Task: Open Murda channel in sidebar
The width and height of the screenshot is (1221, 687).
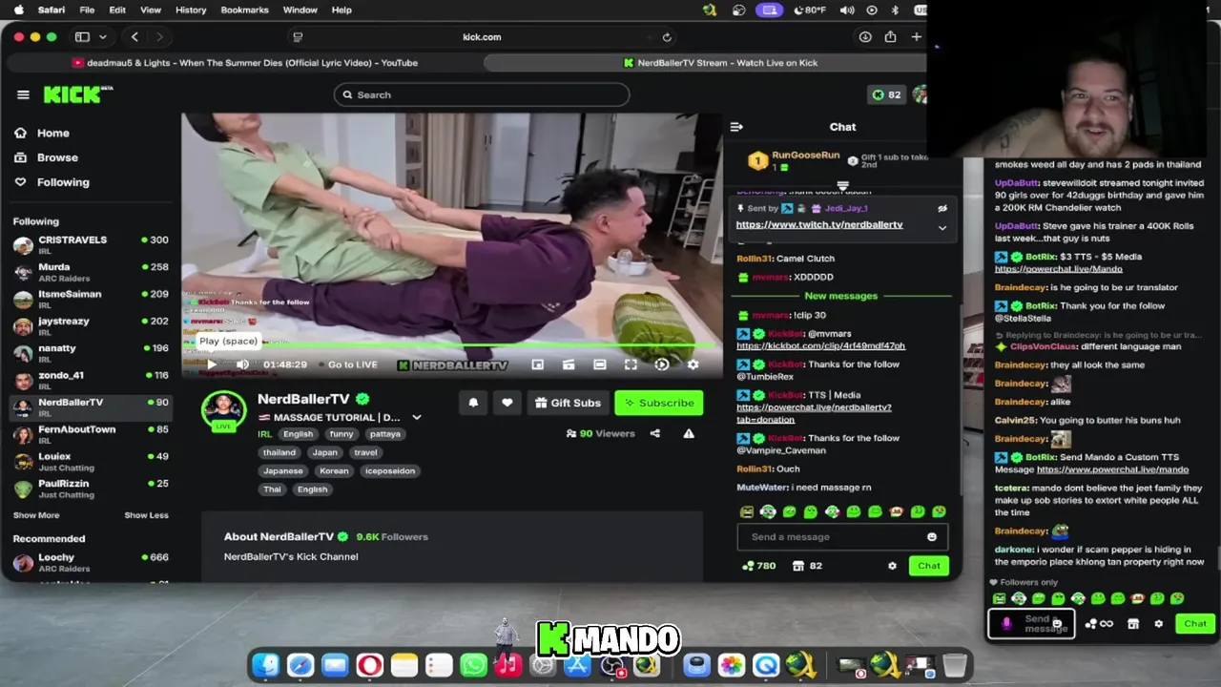Action: pyautogui.click(x=91, y=271)
